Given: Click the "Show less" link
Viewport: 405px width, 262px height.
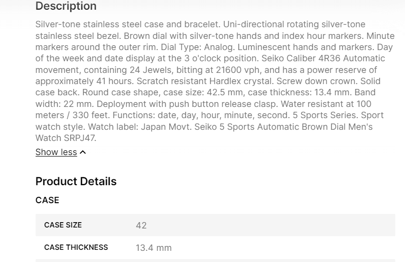Looking at the screenshot, I should point(56,152).
